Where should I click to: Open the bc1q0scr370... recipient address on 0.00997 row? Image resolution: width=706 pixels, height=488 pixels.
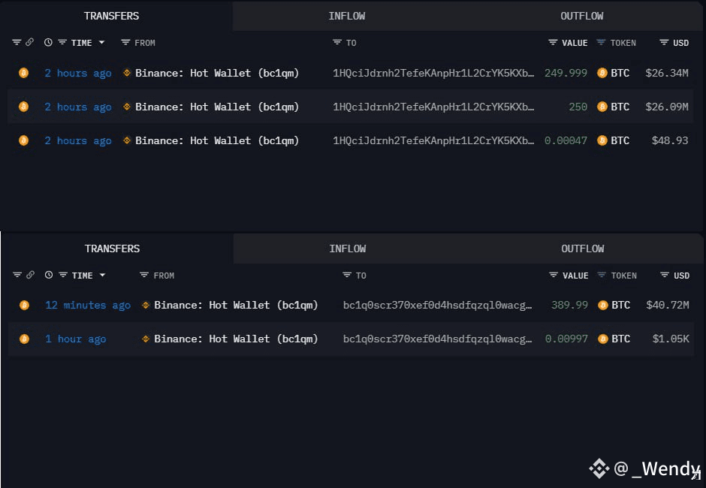point(437,339)
